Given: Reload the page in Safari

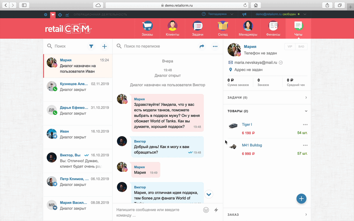Looking at the screenshot, I should pos(245,5).
